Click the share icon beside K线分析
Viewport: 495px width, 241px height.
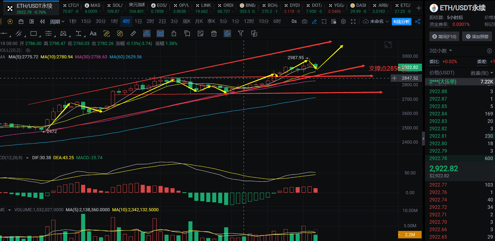point(418,21)
